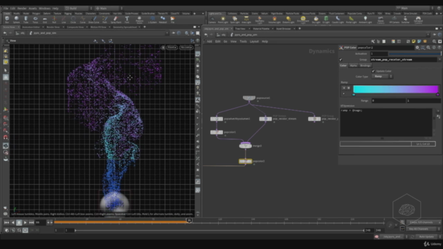The width and height of the screenshot is (443, 249).
Task: Add a Sky Light from shelf
Action: [316, 20]
